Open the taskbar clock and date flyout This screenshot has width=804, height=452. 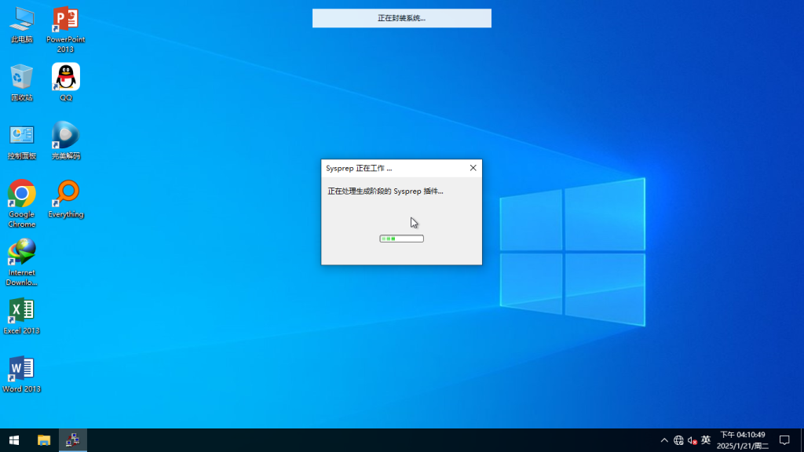point(743,440)
